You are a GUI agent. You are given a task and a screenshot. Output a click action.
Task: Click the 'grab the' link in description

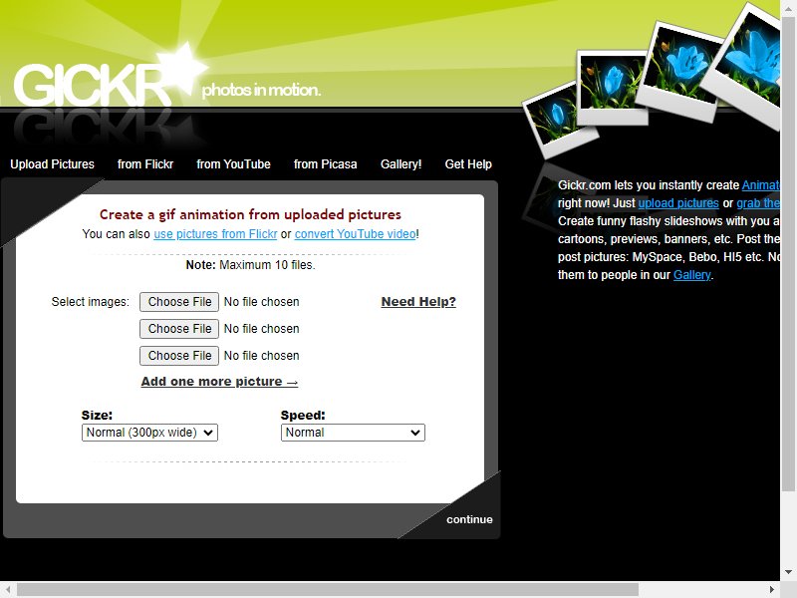coord(758,203)
